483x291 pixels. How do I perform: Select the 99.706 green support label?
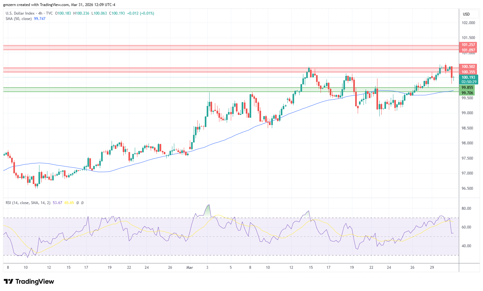pos(467,93)
